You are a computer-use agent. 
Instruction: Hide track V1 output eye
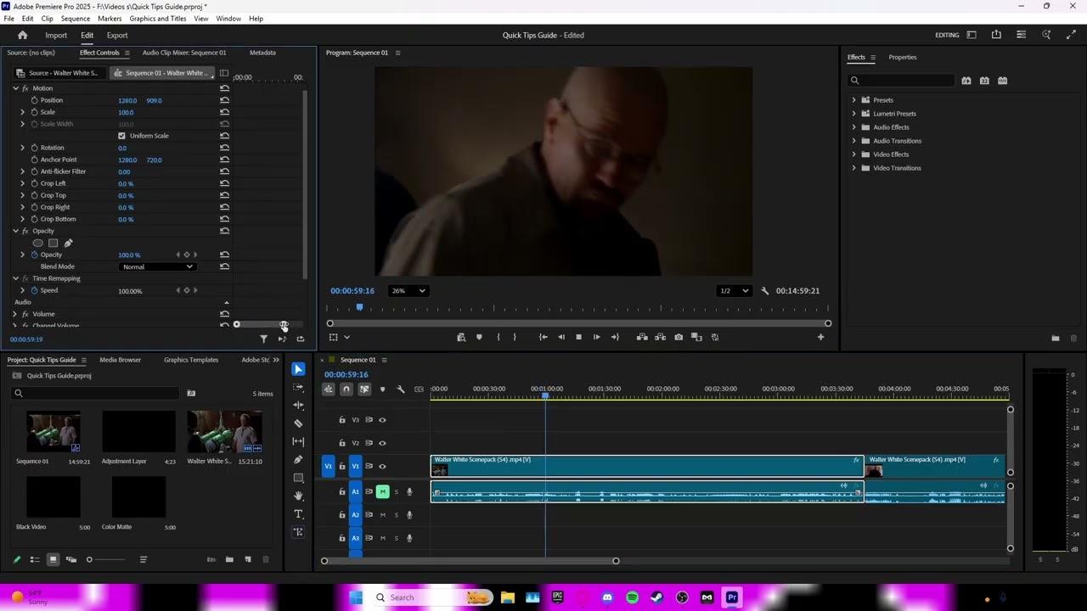[382, 466]
